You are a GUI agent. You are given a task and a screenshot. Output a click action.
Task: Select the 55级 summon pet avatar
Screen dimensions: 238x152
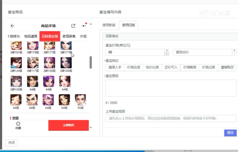point(80,100)
